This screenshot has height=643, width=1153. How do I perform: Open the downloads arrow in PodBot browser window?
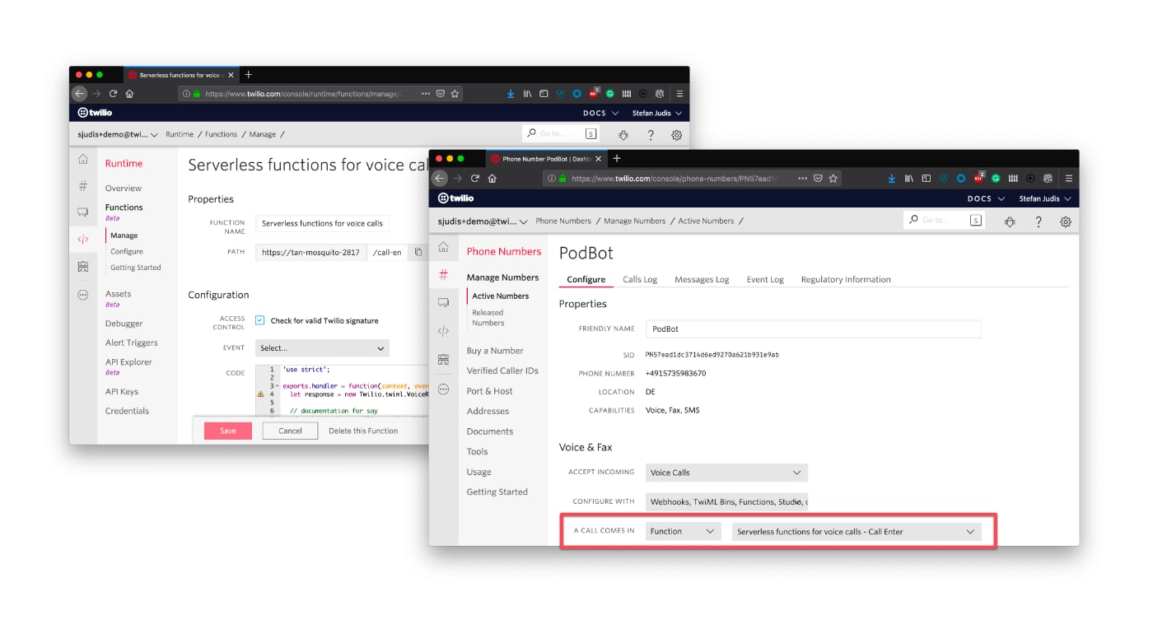[x=891, y=178]
